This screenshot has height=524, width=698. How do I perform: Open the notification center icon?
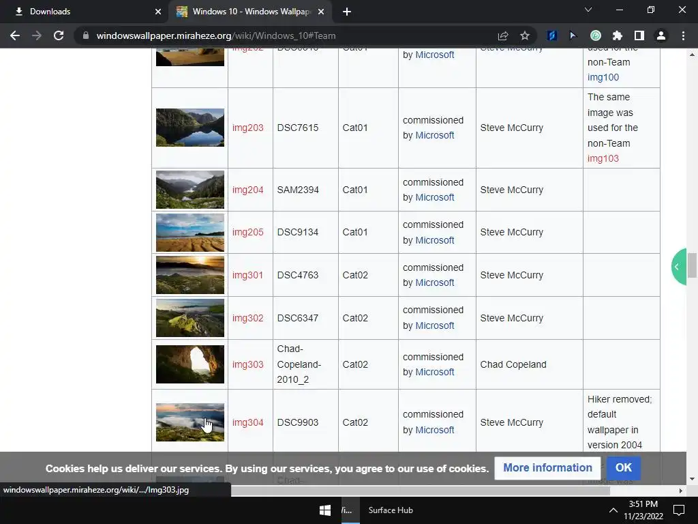[679, 510]
